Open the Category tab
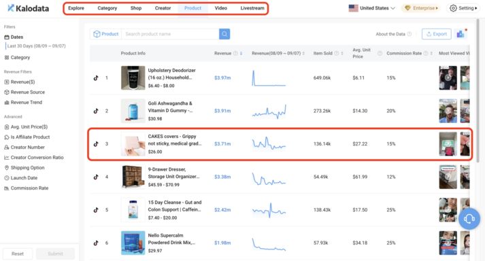This screenshot has width=485, height=261. [x=107, y=8]
